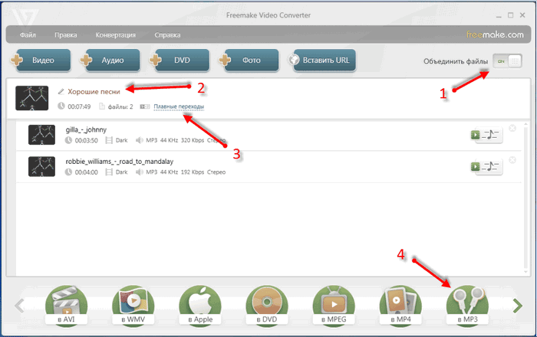This screenshot has height=337, width=537.
Task: Click the file list vertical scrollbar
Action: point(526,198)
